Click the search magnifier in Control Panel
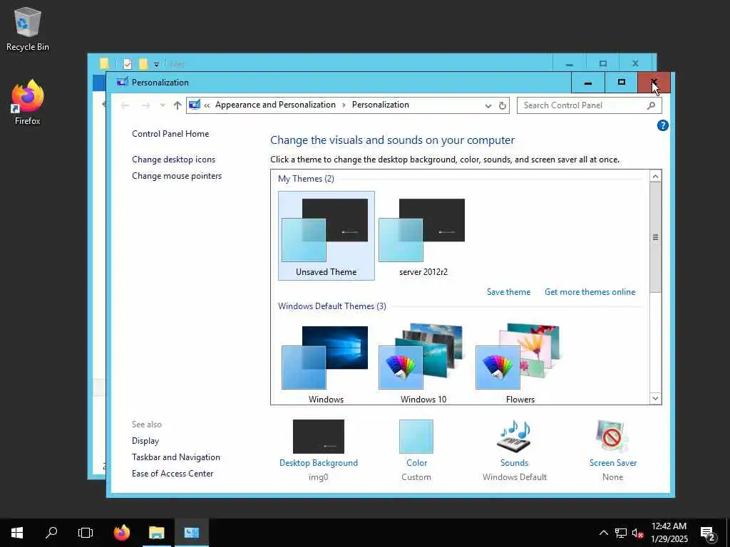 pos(651,105)
